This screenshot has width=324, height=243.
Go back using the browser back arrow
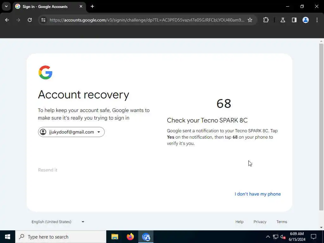click(x=7, y=20)
